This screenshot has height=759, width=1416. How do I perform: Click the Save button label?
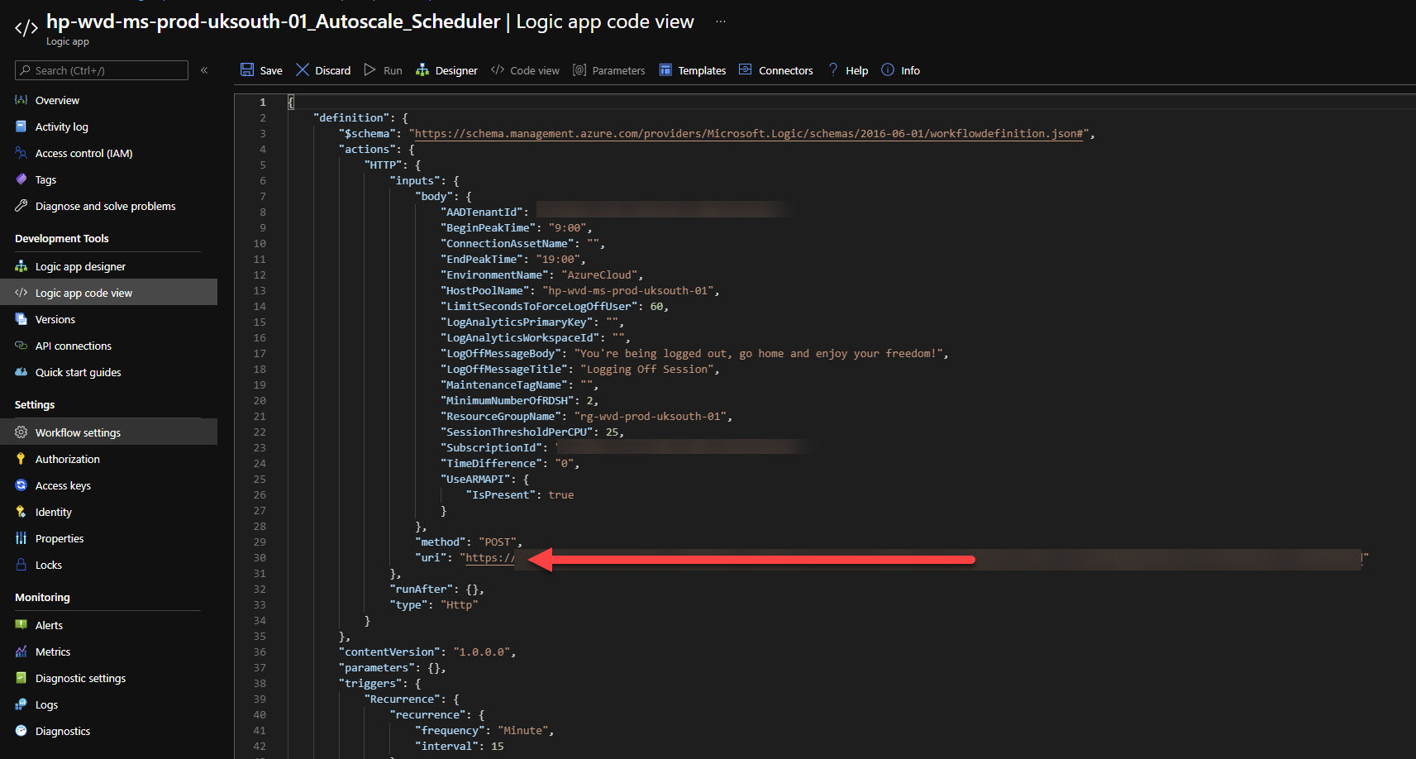pyautogui.click(x=271, y=70)
